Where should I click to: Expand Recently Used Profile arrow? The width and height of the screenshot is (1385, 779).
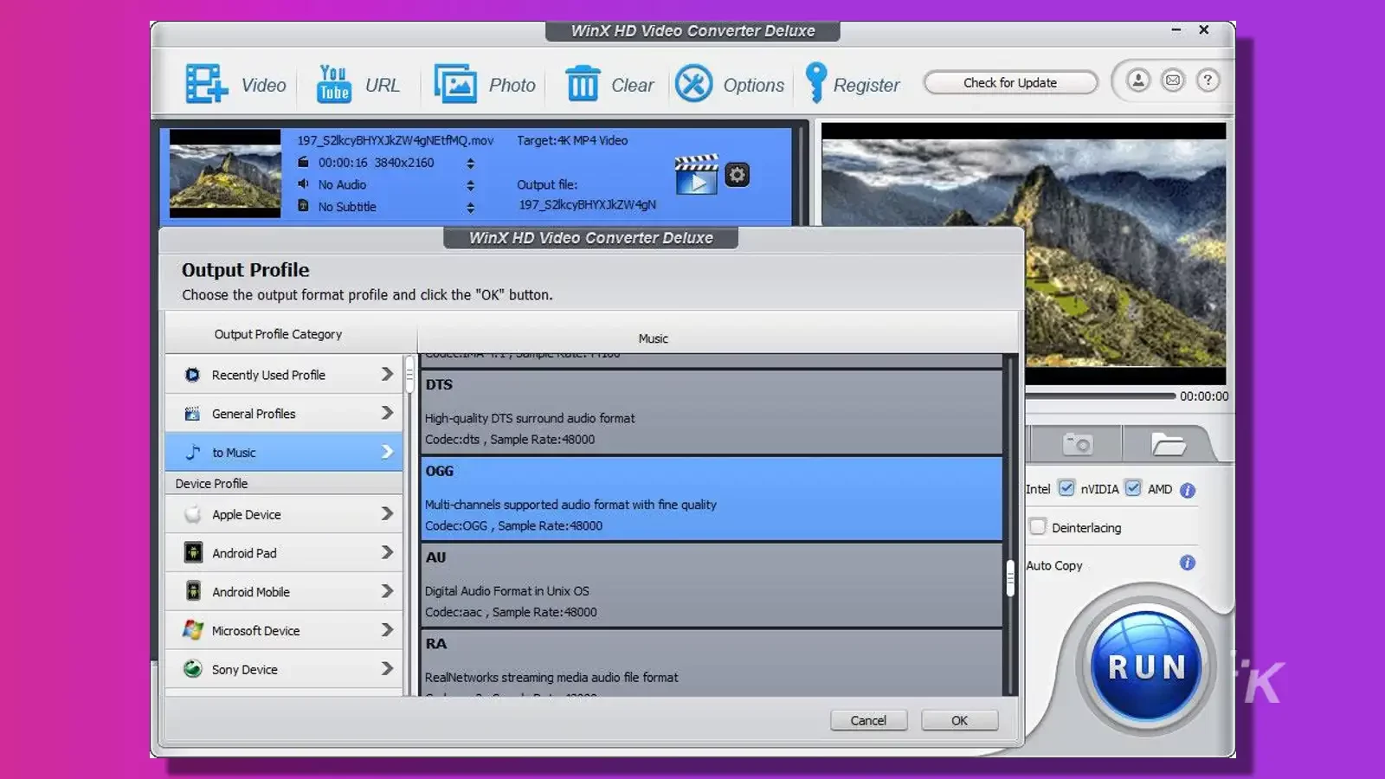pyautogui.click(x=387, y=374)
